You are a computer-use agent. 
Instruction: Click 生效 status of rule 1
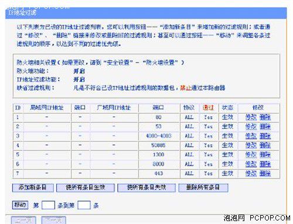pos(227,117)
